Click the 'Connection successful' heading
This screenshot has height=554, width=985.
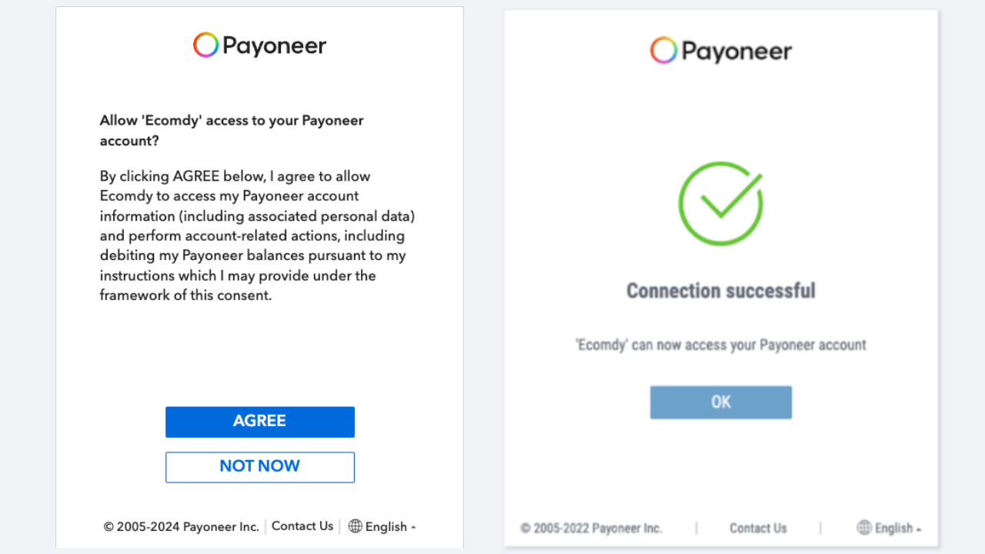pyautogui.click(x=720, y=291)
